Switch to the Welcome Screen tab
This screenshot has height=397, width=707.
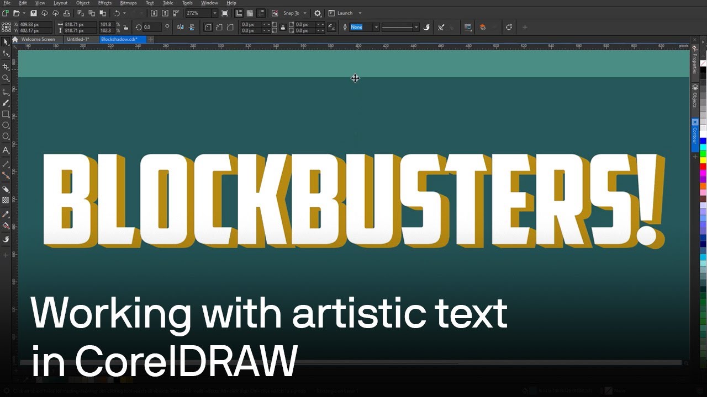[38, 40]
